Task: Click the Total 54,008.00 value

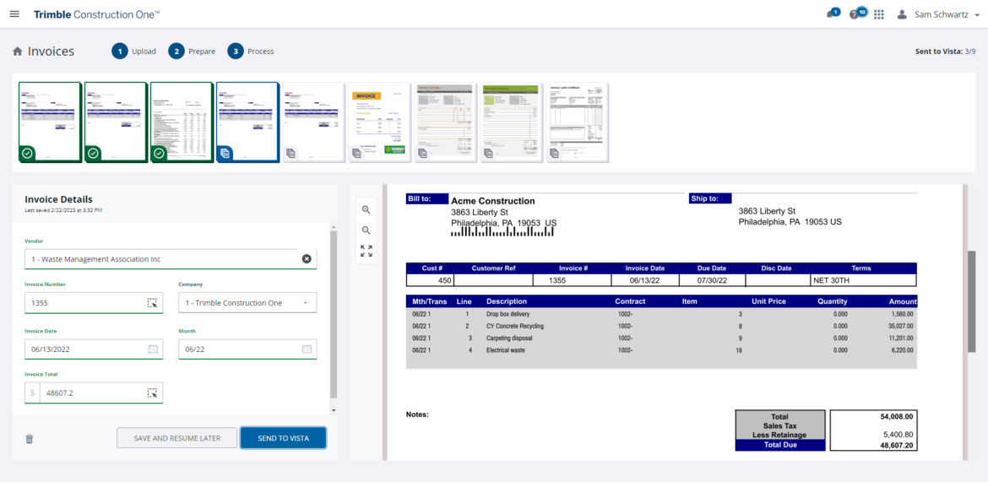Action: point(897,416)
